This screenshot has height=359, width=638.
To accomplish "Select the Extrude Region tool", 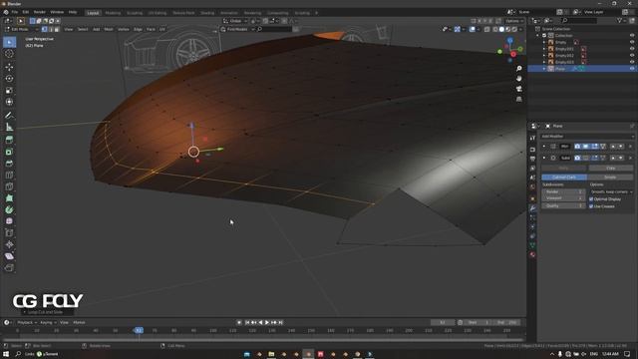I will coord(9,140).
